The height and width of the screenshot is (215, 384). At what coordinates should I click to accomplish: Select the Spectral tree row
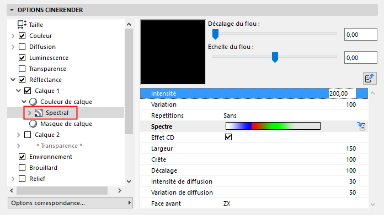tap(66, 113)
